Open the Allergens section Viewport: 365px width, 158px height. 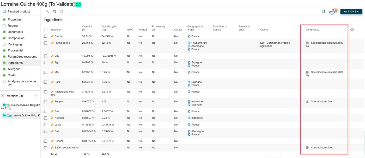(14, 69)
